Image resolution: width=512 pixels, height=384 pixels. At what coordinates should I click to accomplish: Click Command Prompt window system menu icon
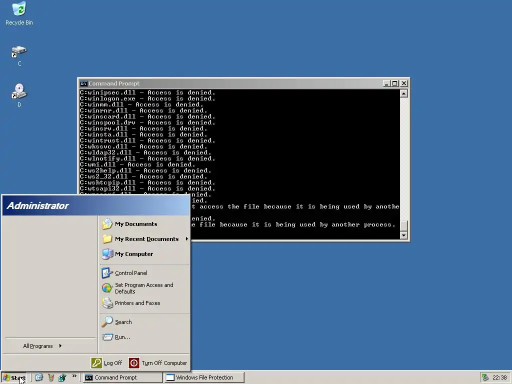click(83, 83)
